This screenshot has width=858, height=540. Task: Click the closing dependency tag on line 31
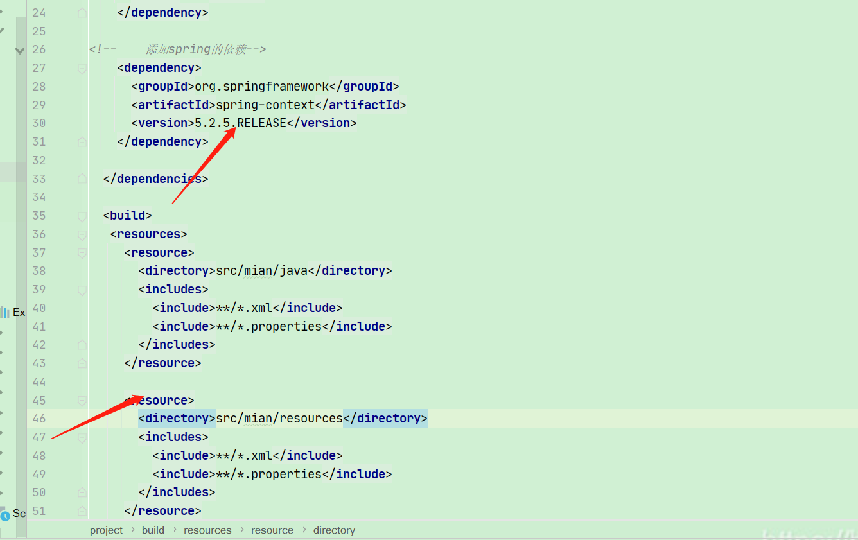(163, 142)
